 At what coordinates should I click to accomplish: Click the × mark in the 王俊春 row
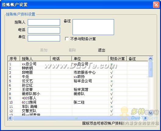(112, 90)
